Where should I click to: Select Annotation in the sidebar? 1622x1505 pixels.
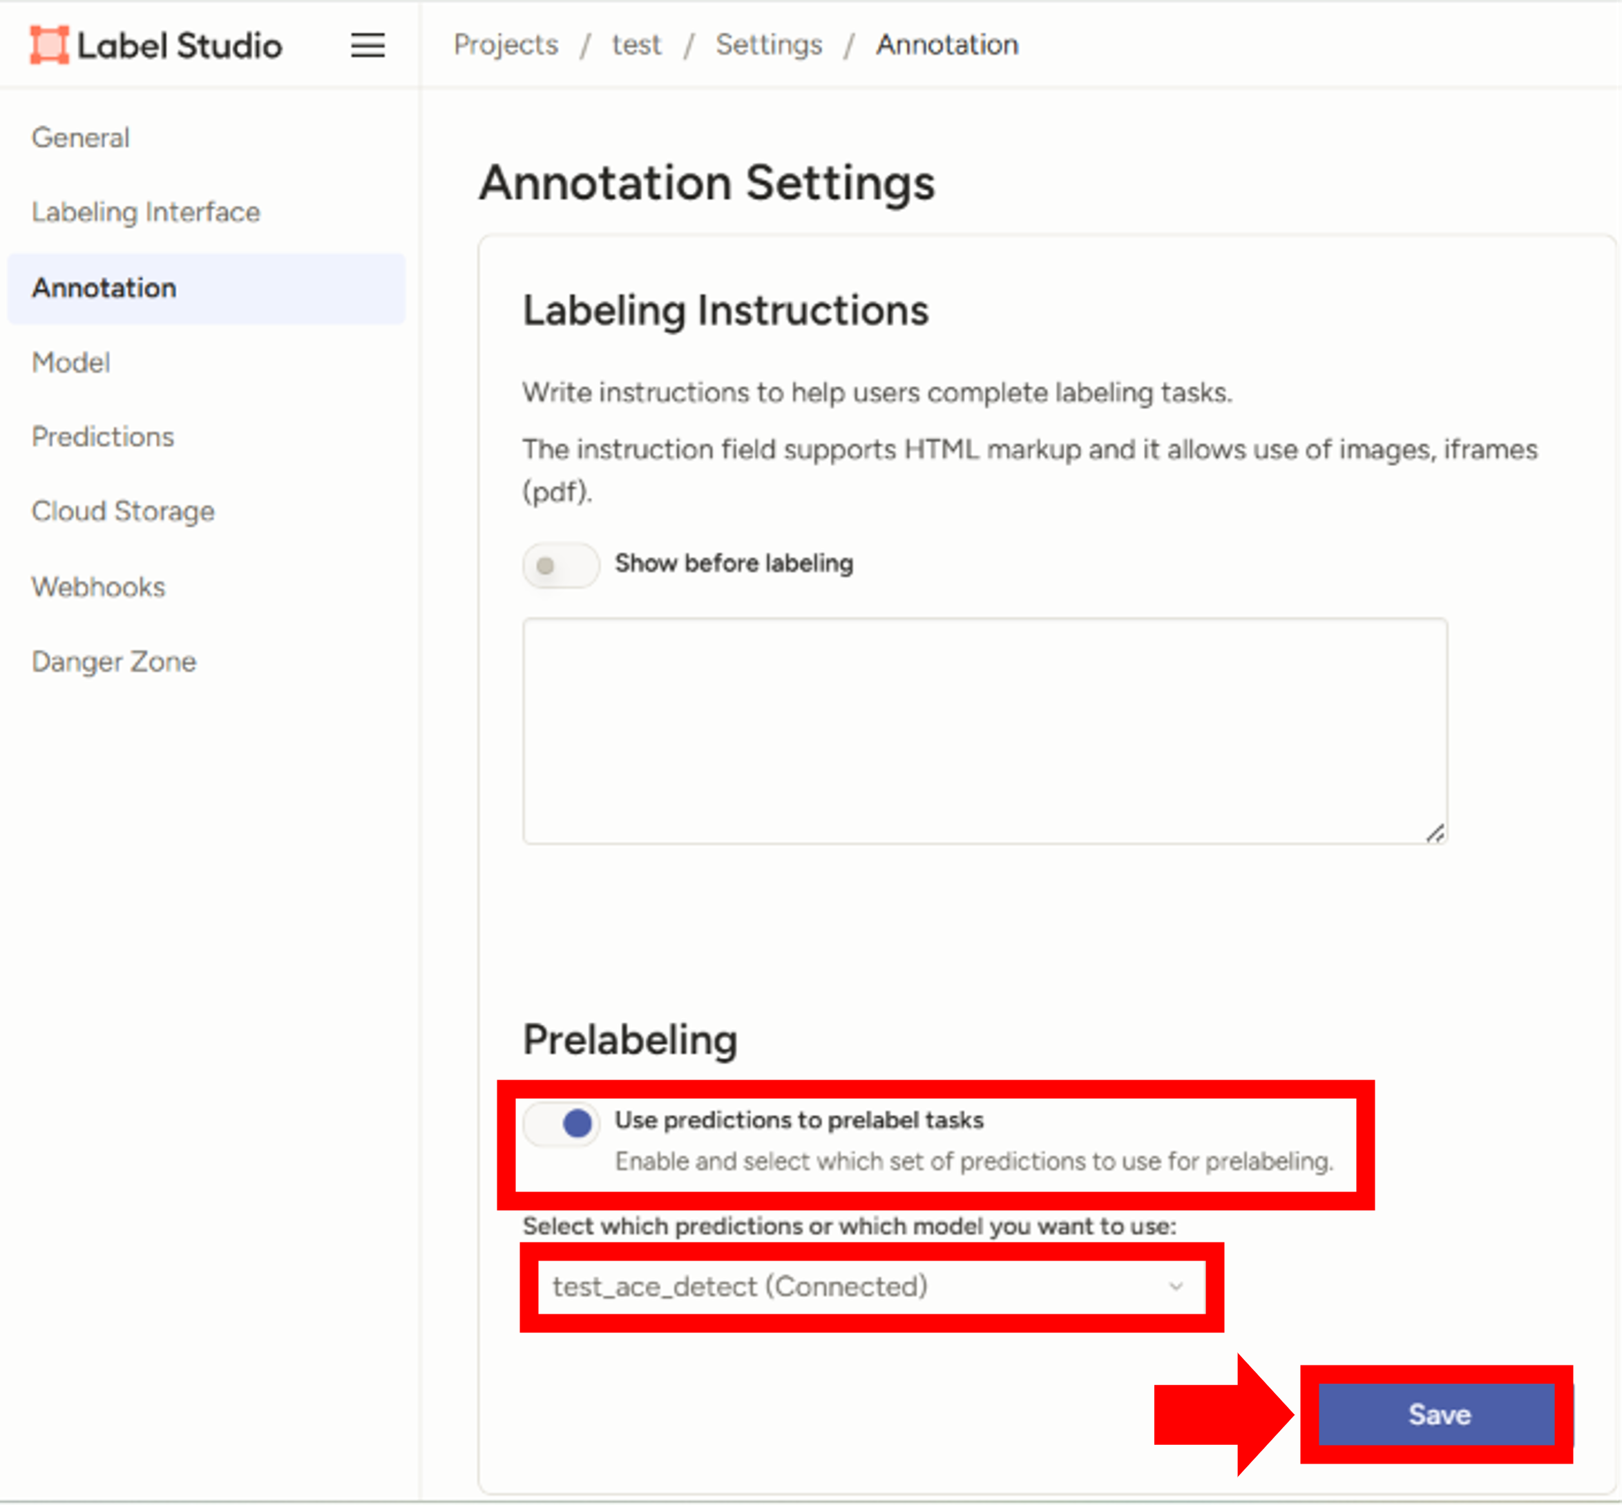[206, 288]
